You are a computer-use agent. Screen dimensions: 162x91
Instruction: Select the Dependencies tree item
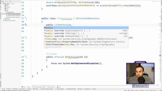coord(10,12)
